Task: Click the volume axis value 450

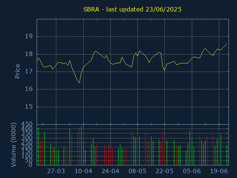Action: coord(27,124)
